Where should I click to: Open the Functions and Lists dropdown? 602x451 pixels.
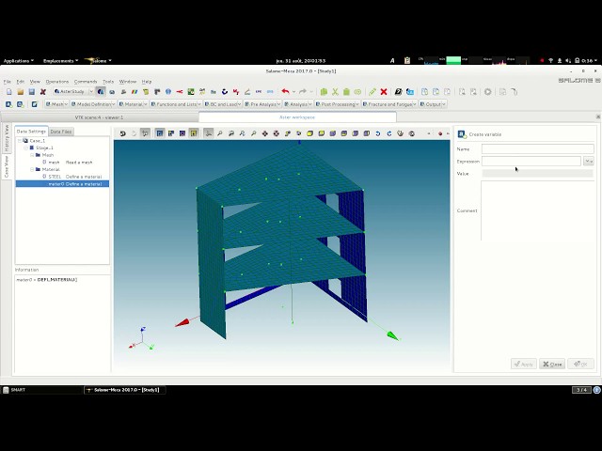176,104
